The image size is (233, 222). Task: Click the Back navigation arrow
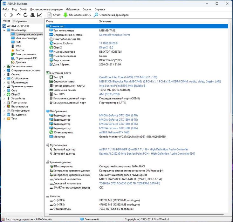coord(5,15)
